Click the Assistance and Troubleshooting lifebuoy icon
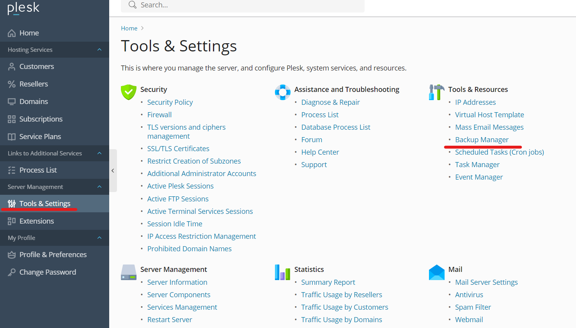This screenshot has height=328, width=576. (x=282, y=92)
